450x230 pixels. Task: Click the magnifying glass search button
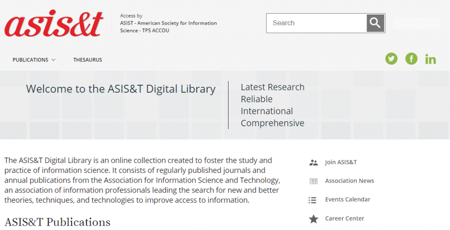[x=375, y=23]
